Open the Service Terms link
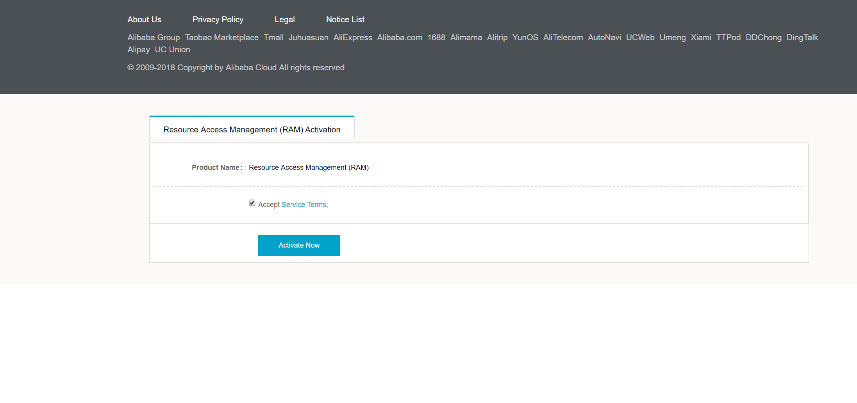Image resolution: width=857 pixels, height=403 pixels. click(305, 205)
